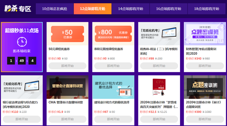
Task: Open the 16点场即将开始 tab
Action: click(x=169, y=9)
